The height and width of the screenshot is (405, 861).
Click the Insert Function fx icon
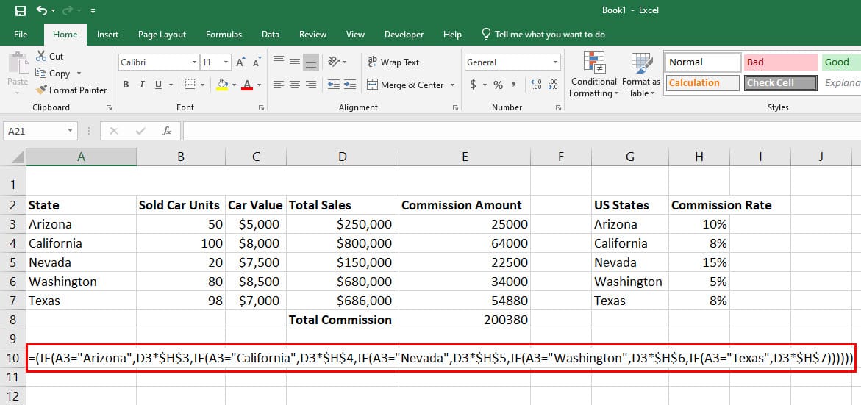(167, 131)
